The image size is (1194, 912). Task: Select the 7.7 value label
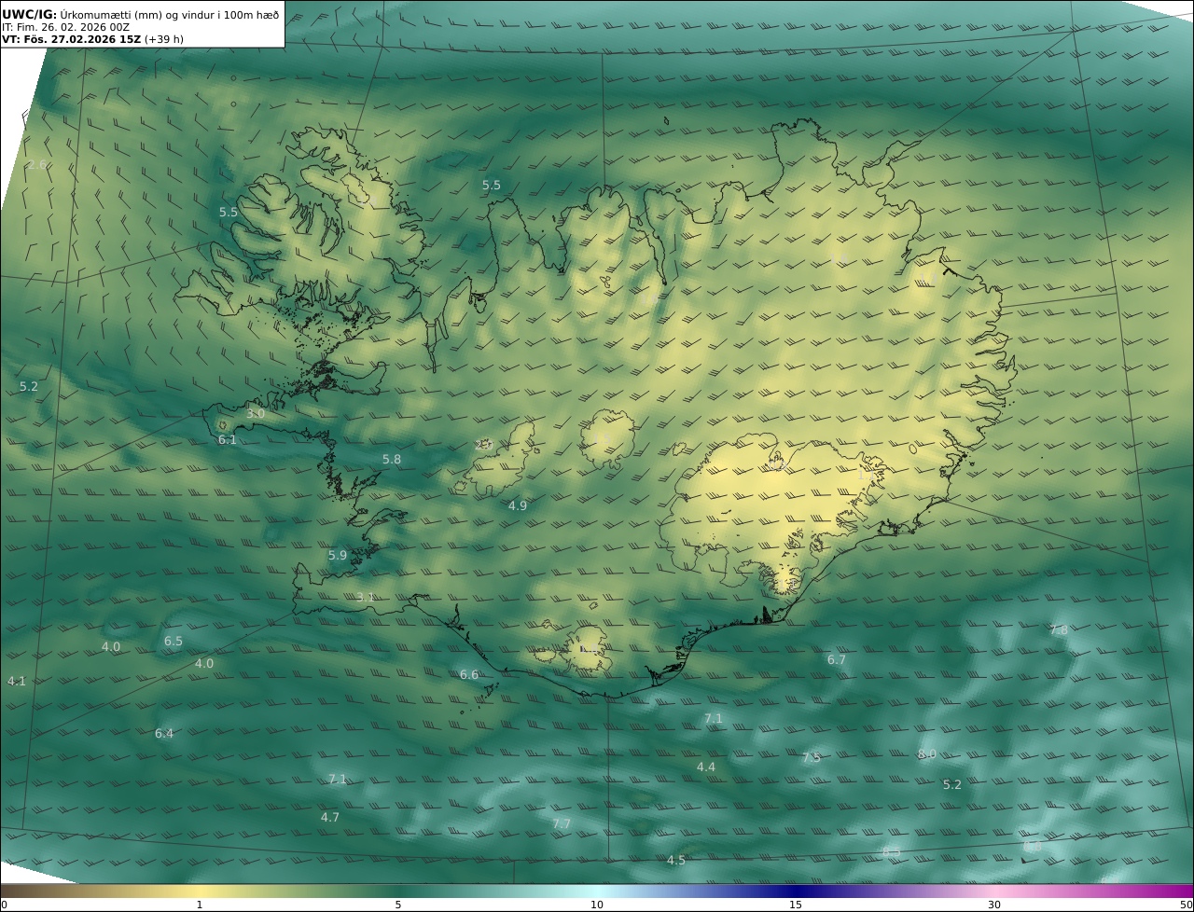pos(561,823)
